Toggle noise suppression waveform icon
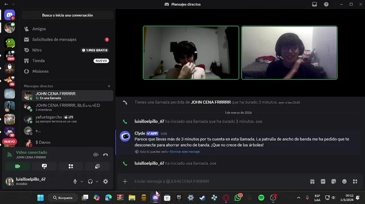Image resolution: width=365 pixels, height=204 pixels. coord(96,155)
